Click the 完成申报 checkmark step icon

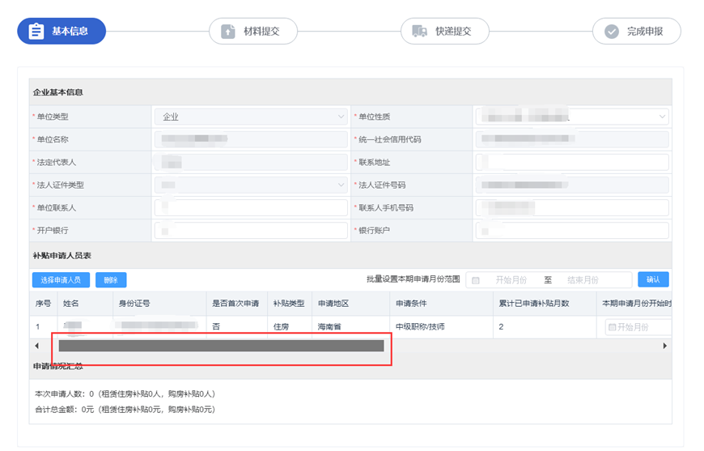point(611,32)
